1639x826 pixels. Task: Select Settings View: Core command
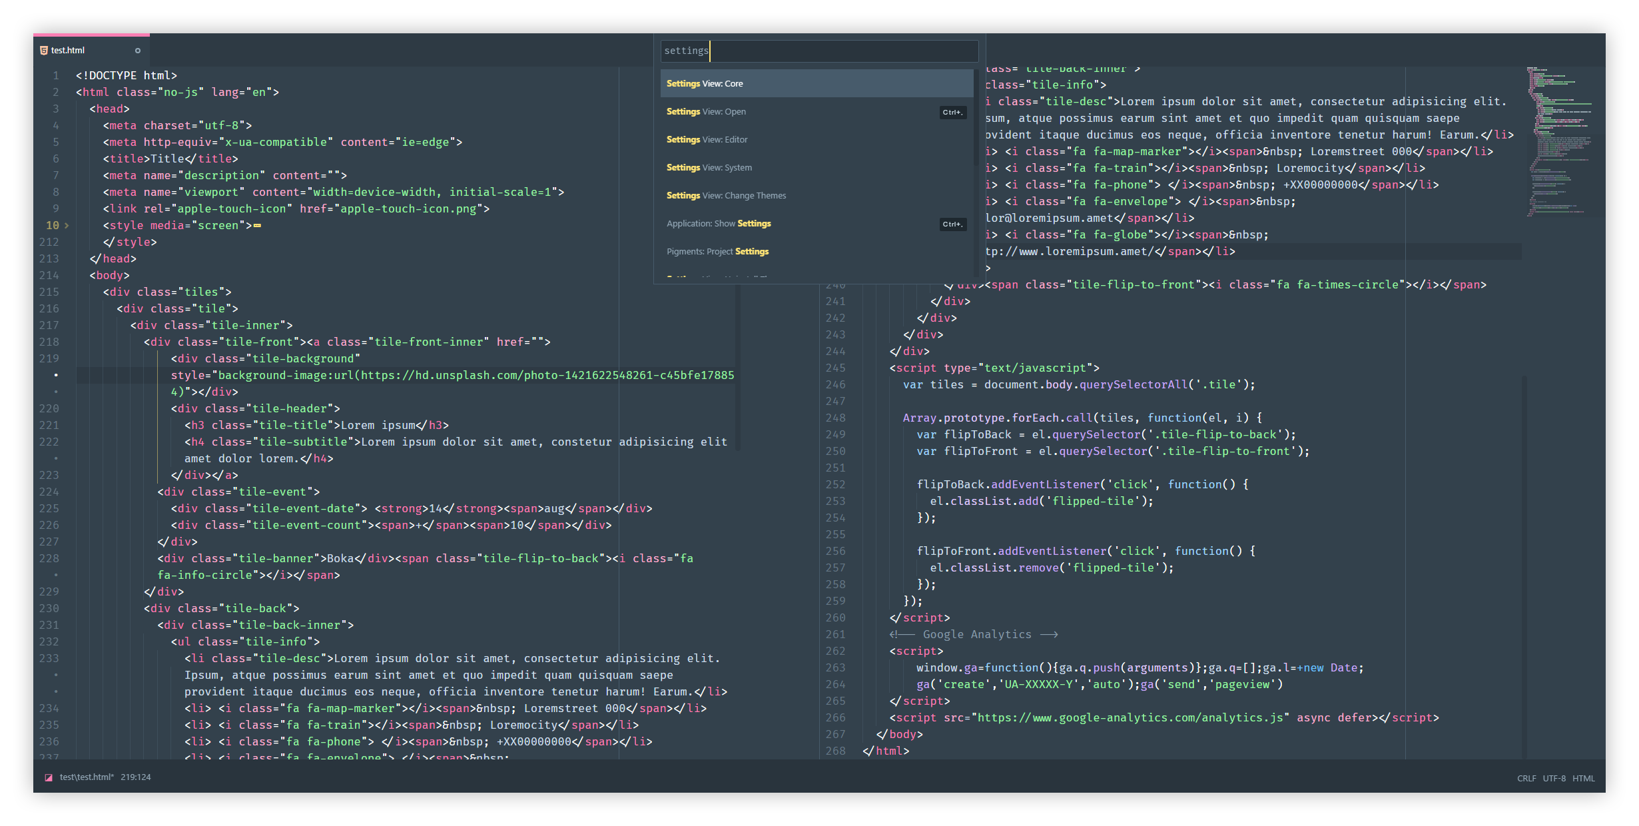click(x=817, y=83)
